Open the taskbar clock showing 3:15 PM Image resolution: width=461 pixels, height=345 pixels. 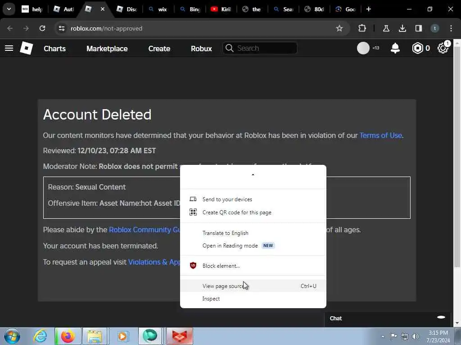438,336
